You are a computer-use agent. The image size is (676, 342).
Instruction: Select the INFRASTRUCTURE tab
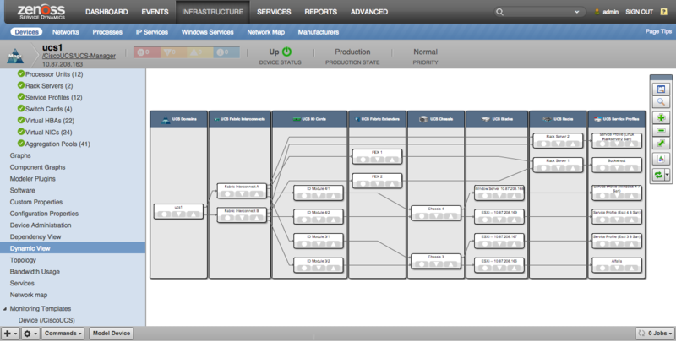click(x=213, y=12)
